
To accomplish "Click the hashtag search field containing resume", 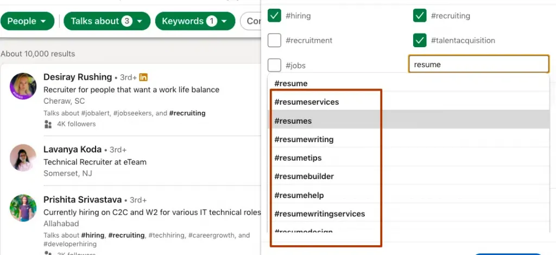I will [479, 64].
